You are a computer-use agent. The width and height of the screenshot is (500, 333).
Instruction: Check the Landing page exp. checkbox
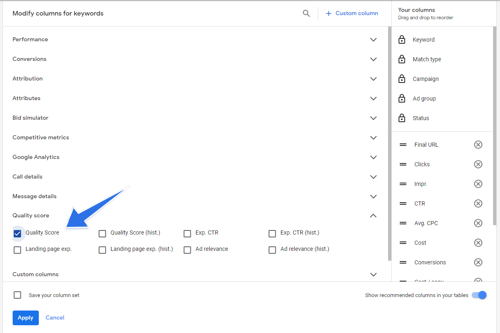click(x=17, y=250)
